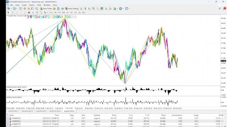Close order 143868779 with its X button
The image size is (227, 127).
pyautogui.click(x=222, y=124)
